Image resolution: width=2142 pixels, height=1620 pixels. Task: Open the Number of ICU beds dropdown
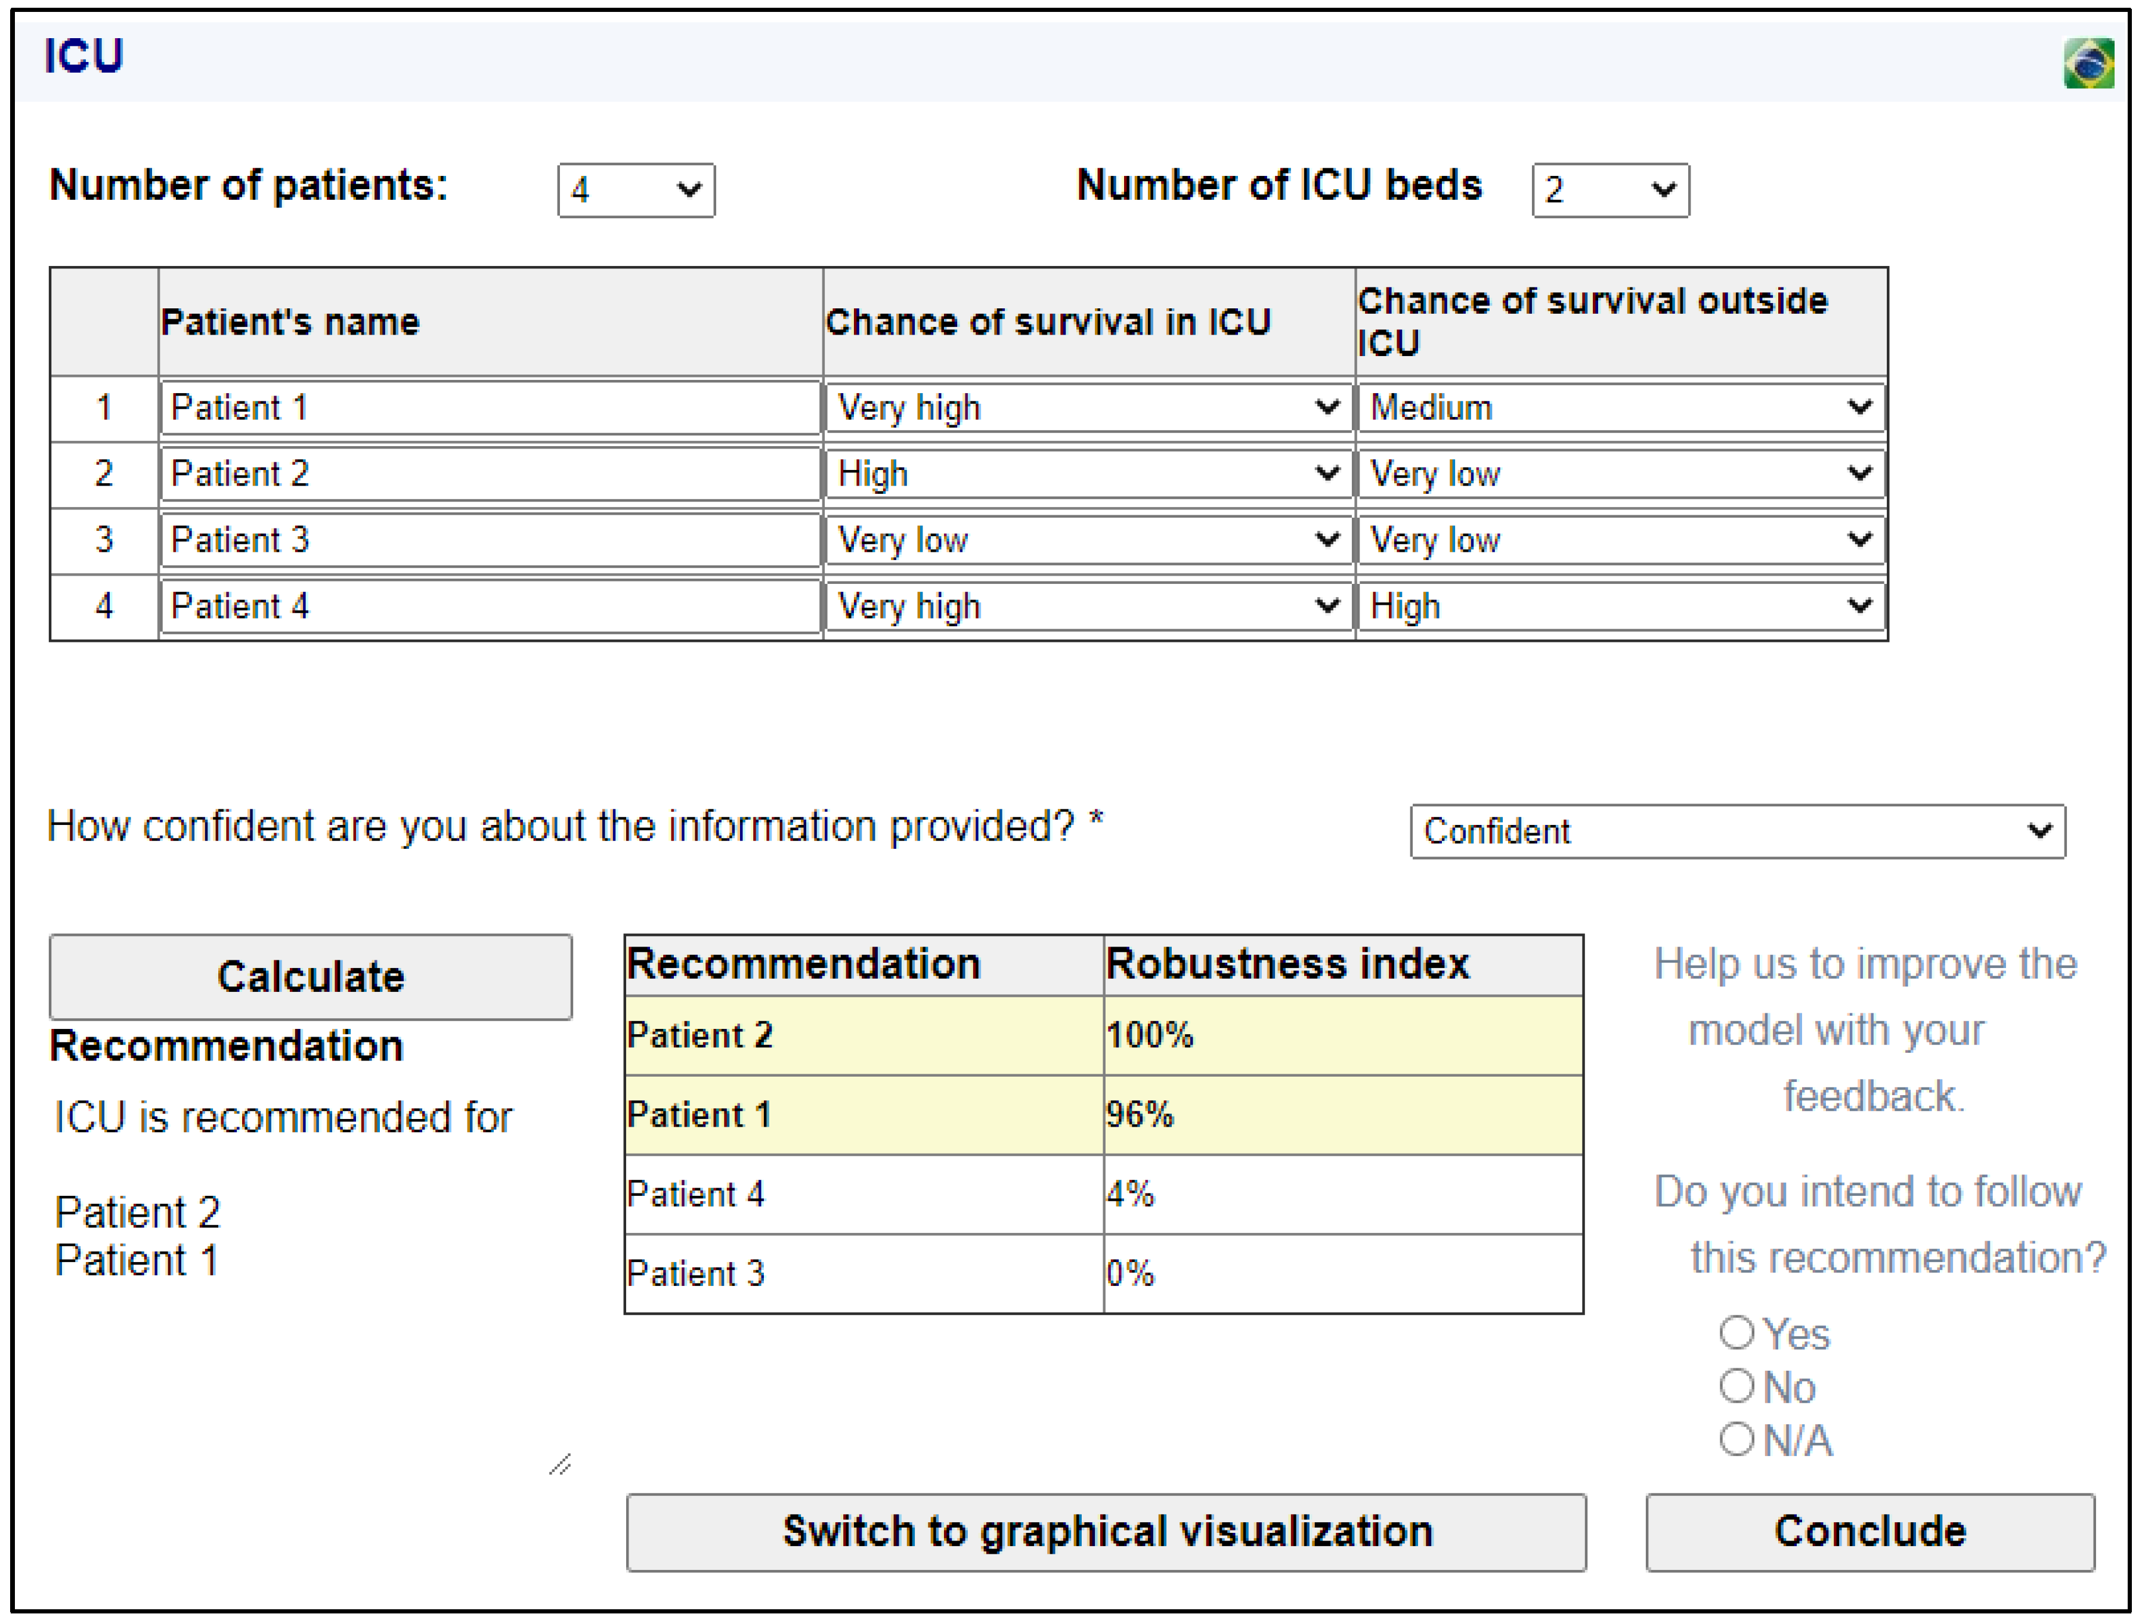1610,190
